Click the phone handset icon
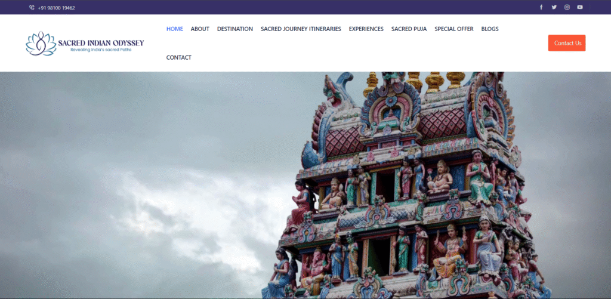Image resolution: width=611 pixels, height=299 pixels. 32,8
